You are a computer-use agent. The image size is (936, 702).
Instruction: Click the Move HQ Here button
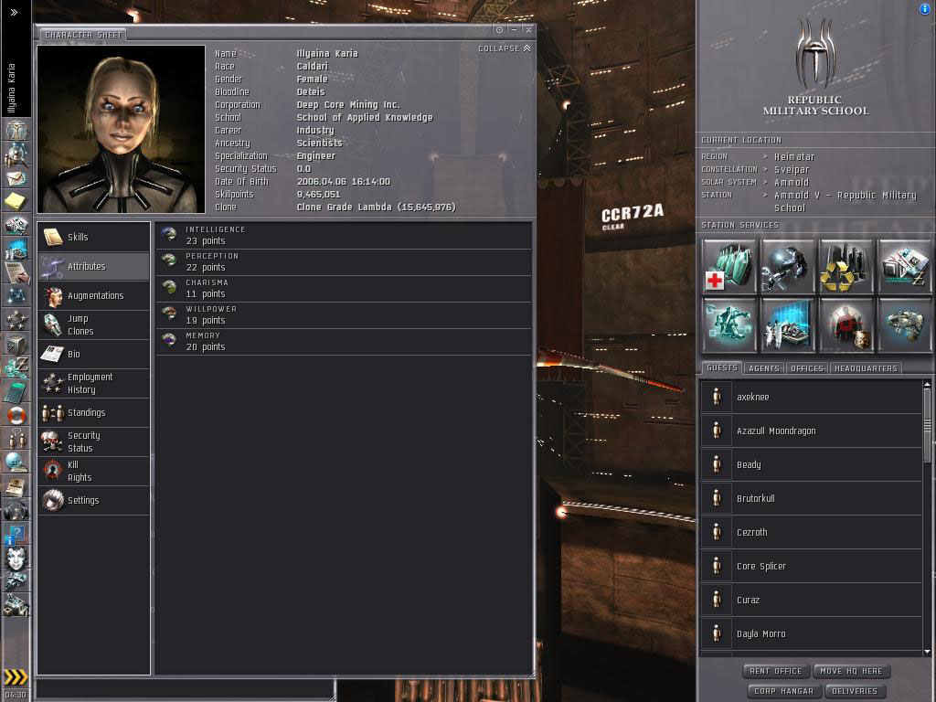tap(851, 671)
